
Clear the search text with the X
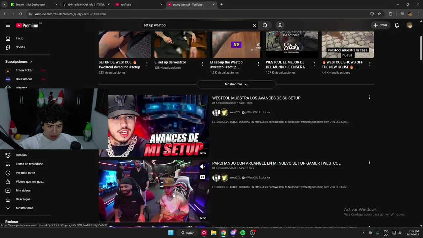tap(254, 25)
